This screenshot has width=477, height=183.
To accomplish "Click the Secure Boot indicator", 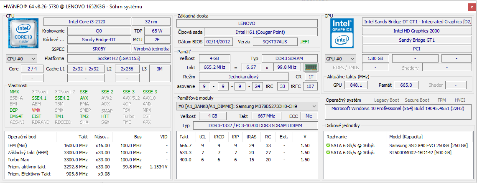I will (x=417, y=100).
